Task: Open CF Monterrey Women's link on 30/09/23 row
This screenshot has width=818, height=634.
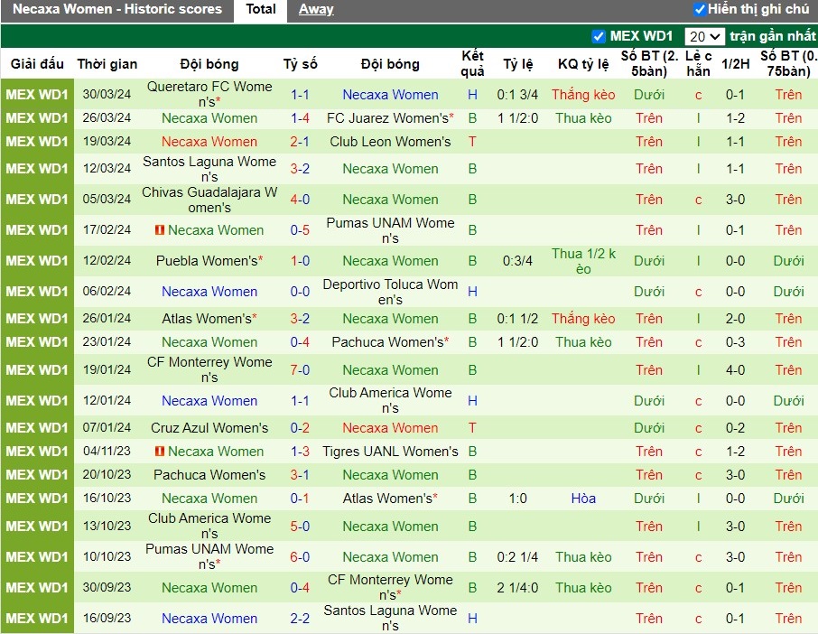Action: pos(390,588)
